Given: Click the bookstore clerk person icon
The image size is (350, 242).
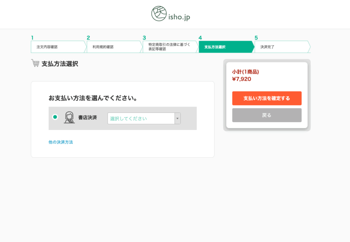Looking at the screenshot, I should [69, 117].
